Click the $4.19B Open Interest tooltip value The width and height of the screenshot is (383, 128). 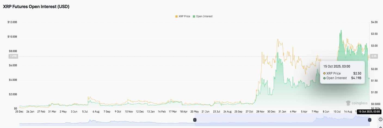click(x=356, y=78)
